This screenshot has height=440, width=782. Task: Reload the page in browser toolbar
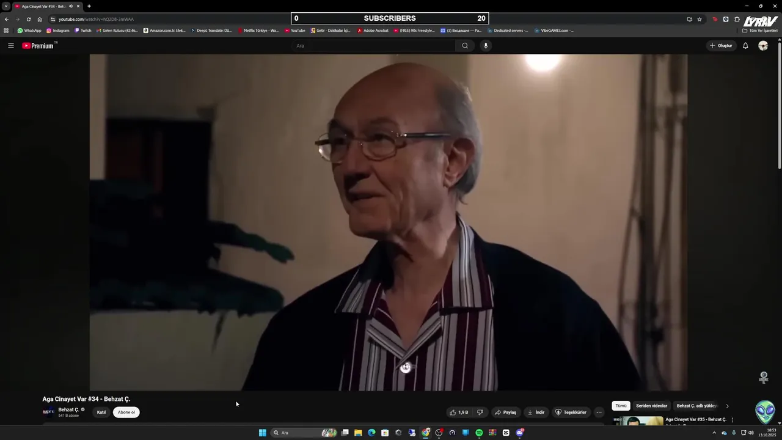tap(29, 19)
